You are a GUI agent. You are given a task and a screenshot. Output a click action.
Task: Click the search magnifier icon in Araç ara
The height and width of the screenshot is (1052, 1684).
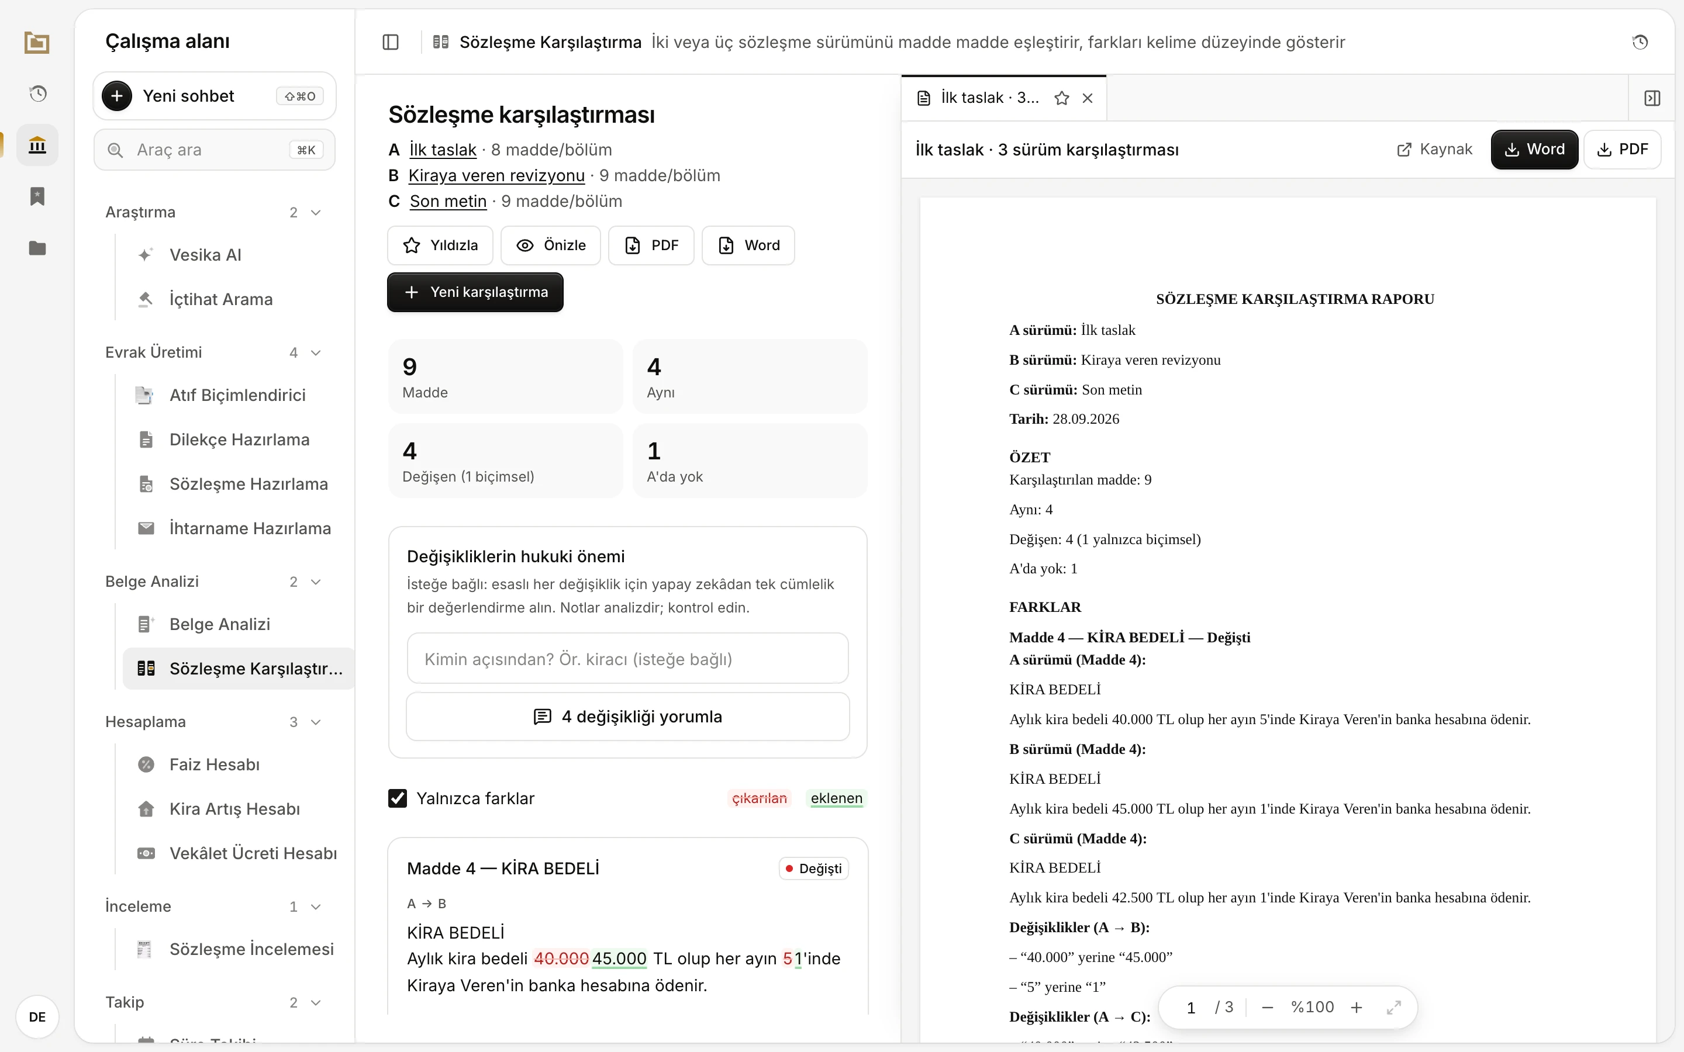(x=116, y=150)
